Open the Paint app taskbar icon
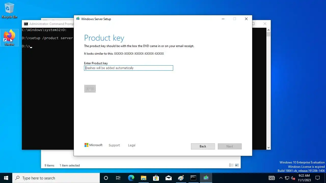This screenshot has height=183, width=326. tap(181, 178)
